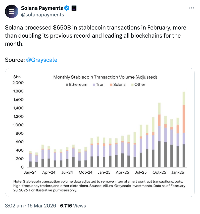This screenshot has width=200, height=214.
Task: Click the Tron purple legend swatch
Action: click(94, 85)
